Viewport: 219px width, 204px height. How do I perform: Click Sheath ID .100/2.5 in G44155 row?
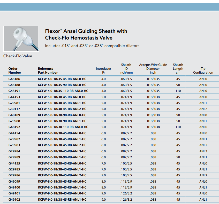126,163
